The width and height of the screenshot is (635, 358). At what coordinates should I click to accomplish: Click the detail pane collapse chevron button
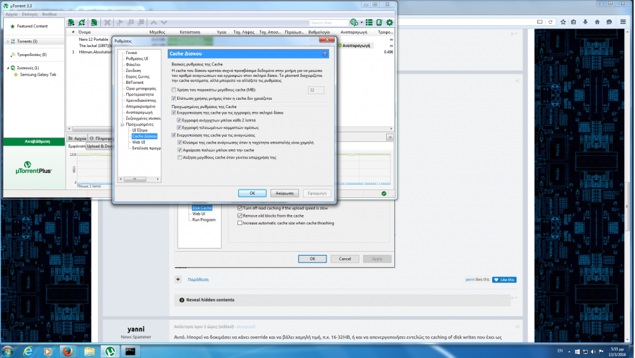pos(390,137)
